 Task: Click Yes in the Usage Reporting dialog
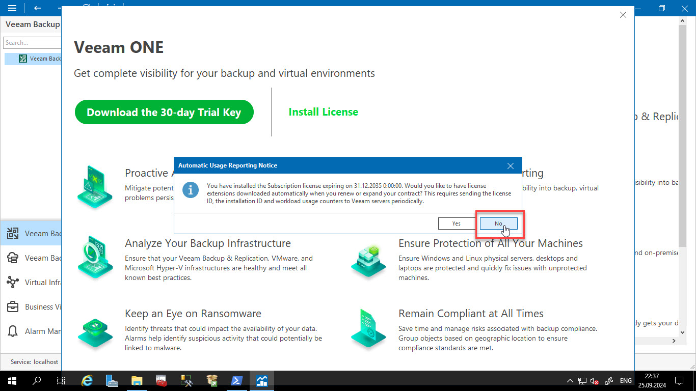coord(456,224)
